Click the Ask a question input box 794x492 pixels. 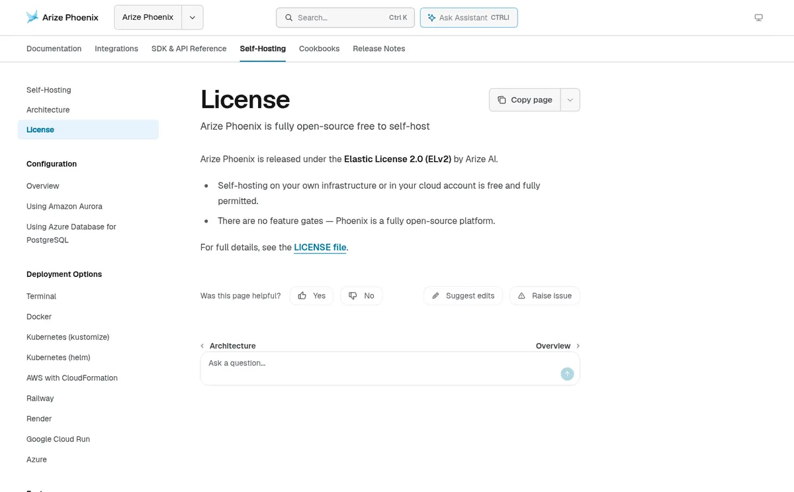pos(390,368)
